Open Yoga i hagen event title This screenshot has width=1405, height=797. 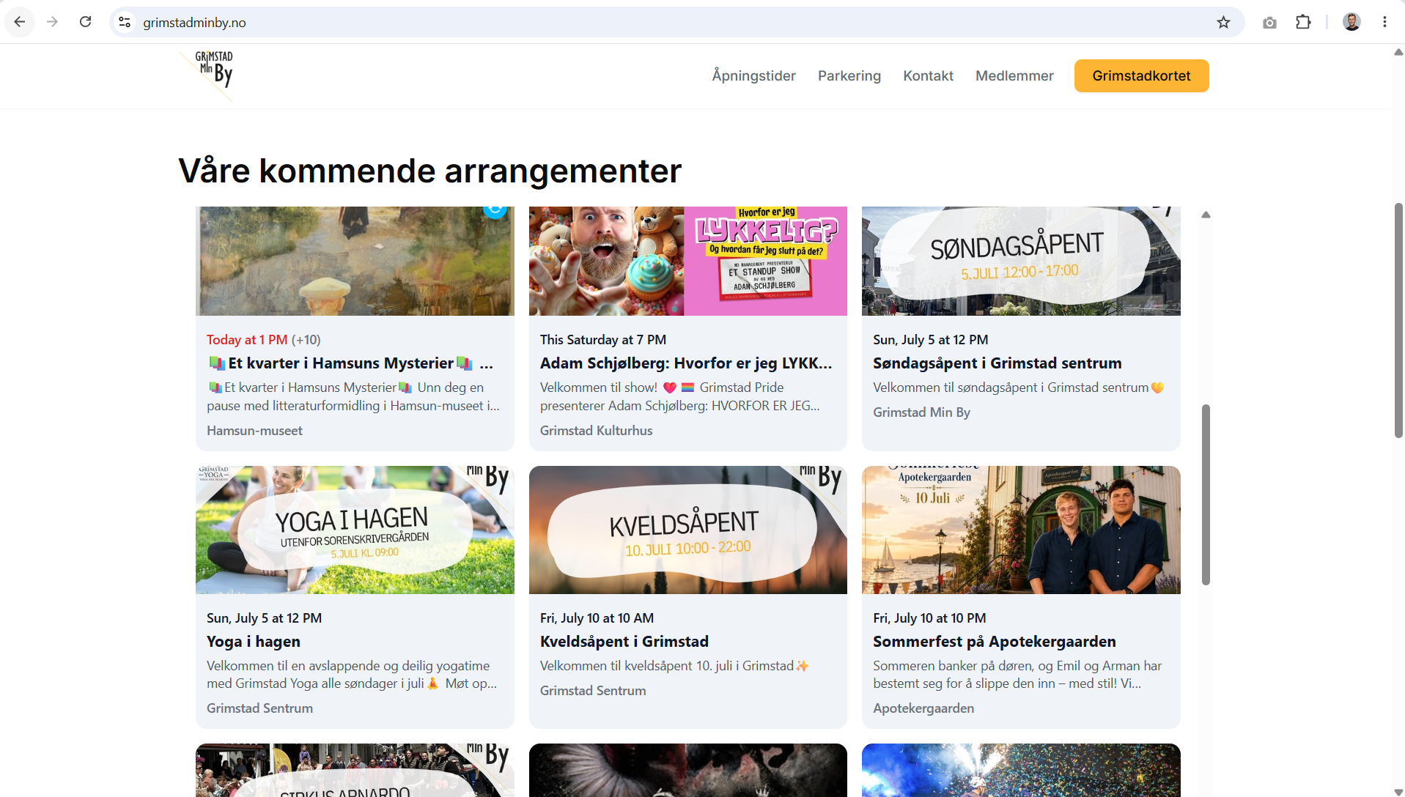[254, 642]
